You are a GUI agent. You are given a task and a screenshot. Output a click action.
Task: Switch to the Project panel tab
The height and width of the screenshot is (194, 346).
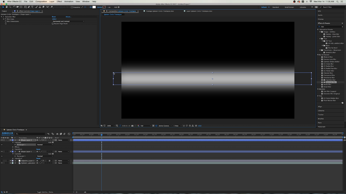coord(4,11)
